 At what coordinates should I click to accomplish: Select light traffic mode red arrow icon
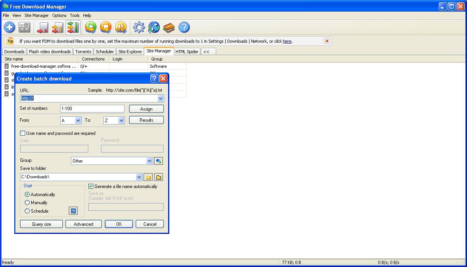pos(42,27)
